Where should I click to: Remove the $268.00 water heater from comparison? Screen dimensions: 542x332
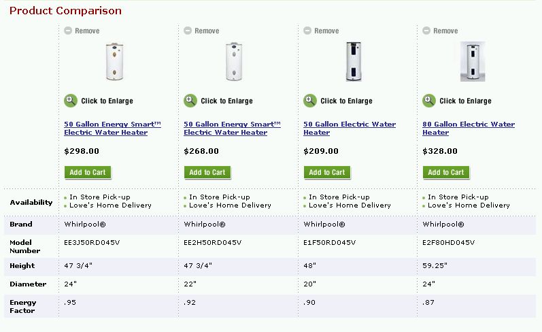188,31
